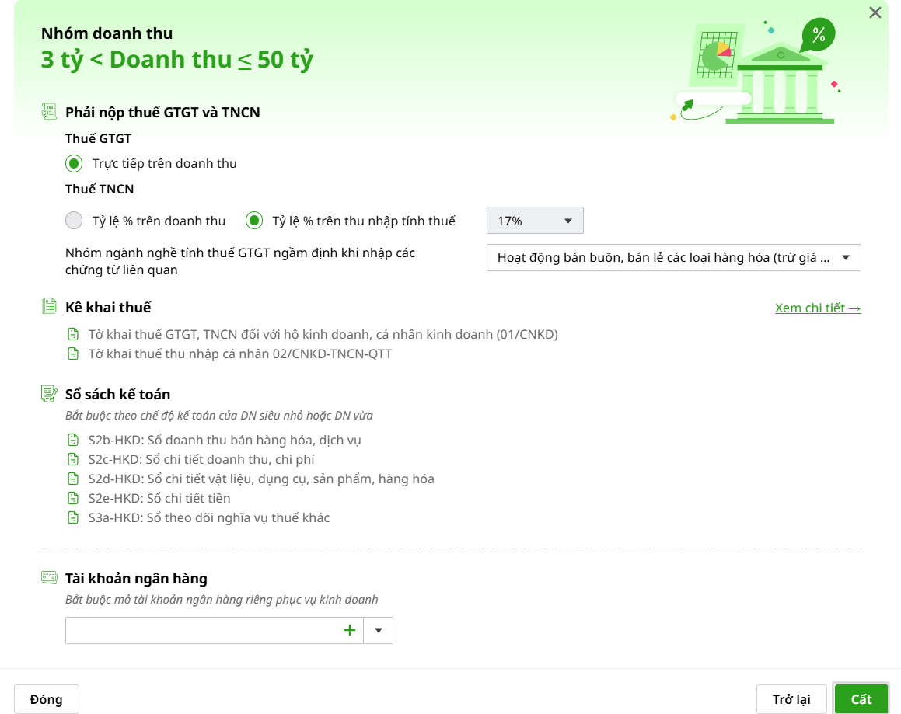This screenshot has width=901, height=714.
Task: Click the Tài khoản ngân hàng card icon
Action: pyautogui.click(x=49, y=578)
